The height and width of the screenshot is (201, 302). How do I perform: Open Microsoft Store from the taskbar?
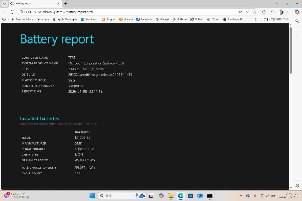point(190,196)
